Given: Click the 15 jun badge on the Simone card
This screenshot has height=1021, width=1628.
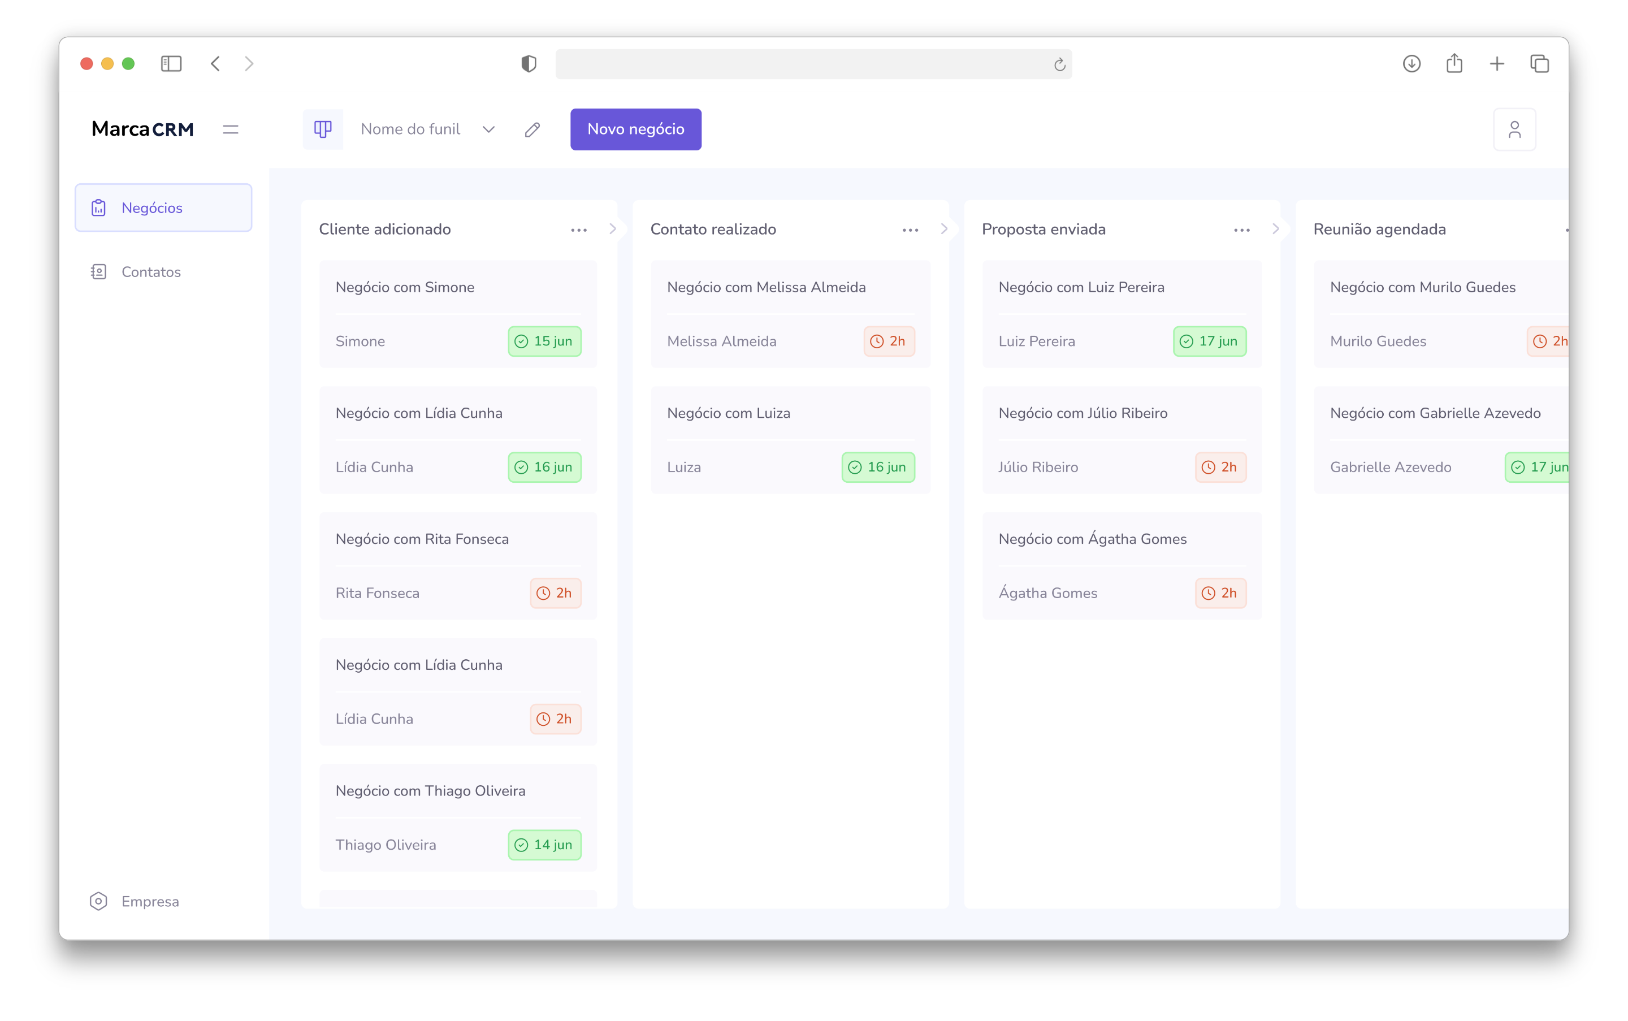Looking at the screenshot, I should point(544,341).
